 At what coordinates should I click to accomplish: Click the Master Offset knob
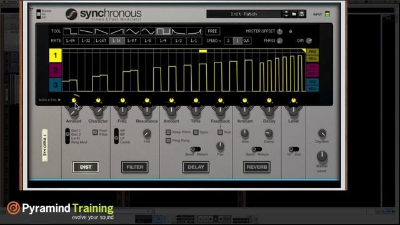[x=280, y=31]
